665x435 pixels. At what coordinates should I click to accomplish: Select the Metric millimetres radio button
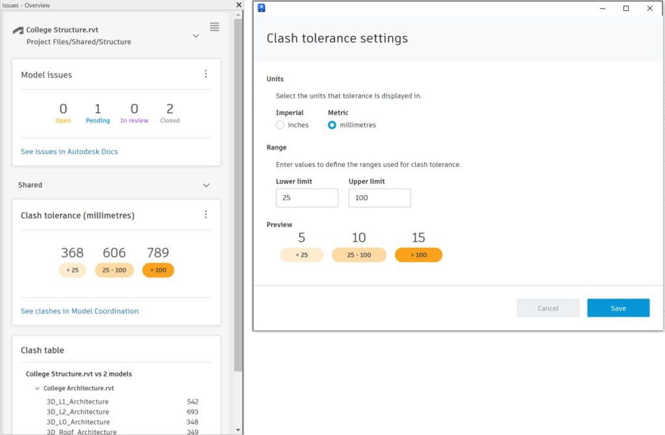pyautogui.click(x=332, y=125)
